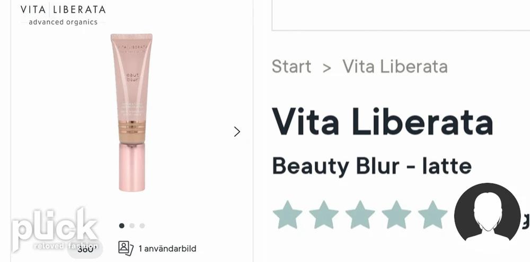
Task: Click the third rating star
Action: [x=360, y=215]
